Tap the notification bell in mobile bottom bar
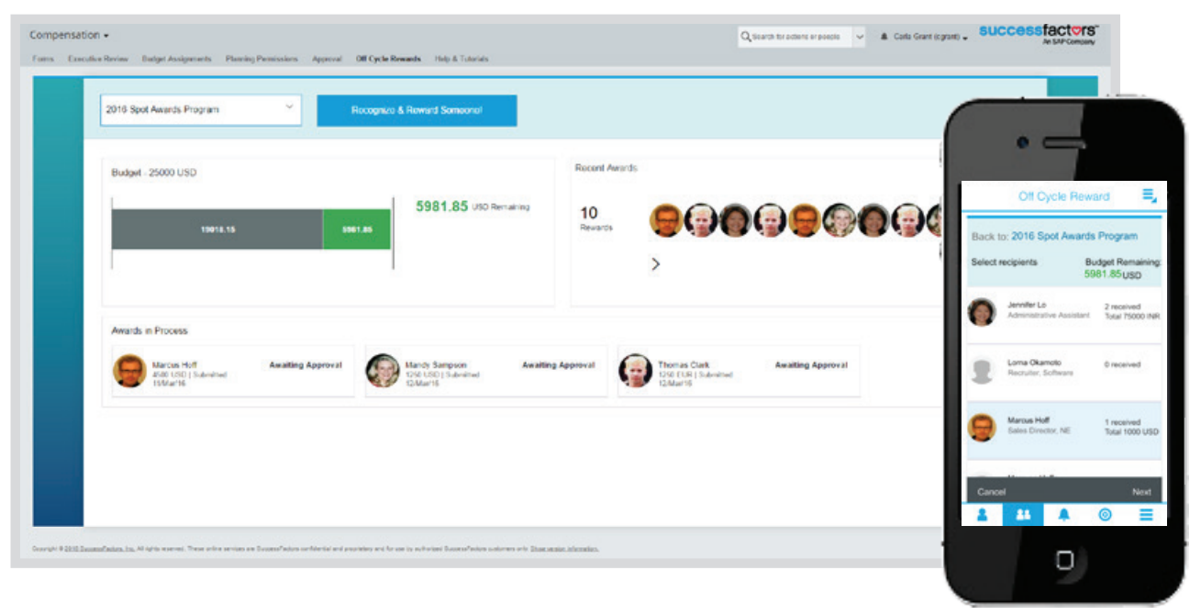This screenshot has height=615, width=1201. [x=1064, y=515]
